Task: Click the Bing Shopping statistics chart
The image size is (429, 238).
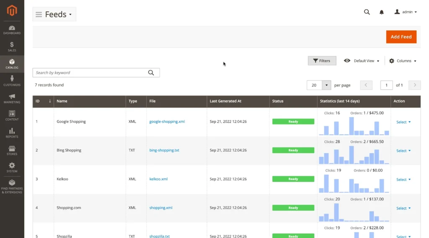Action: 354,155
